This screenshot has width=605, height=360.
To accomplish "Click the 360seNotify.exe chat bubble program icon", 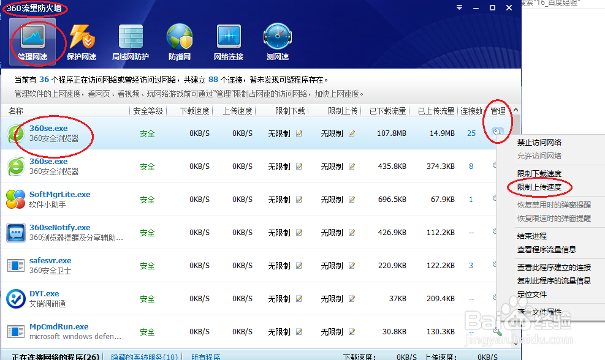I will click(16, 233).
